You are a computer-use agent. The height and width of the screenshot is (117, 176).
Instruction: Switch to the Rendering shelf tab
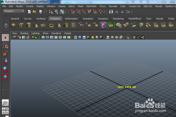(x=118, y=19)
